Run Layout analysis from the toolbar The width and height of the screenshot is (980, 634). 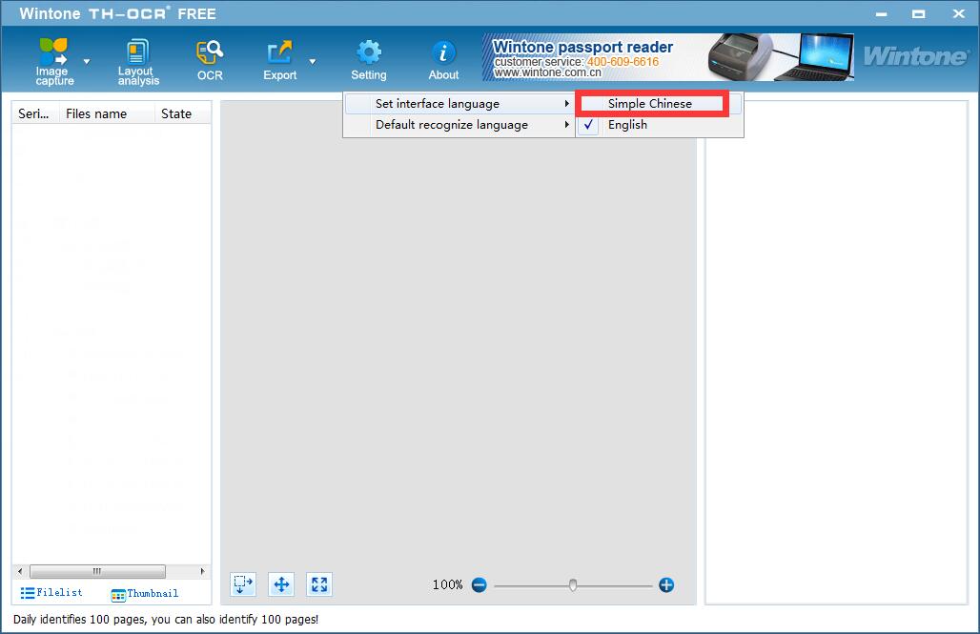click(138, 52)
